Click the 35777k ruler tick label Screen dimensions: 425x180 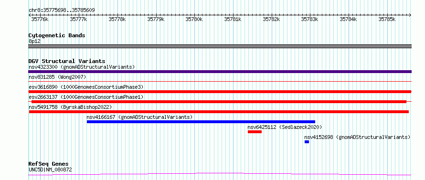click(78, 19)
